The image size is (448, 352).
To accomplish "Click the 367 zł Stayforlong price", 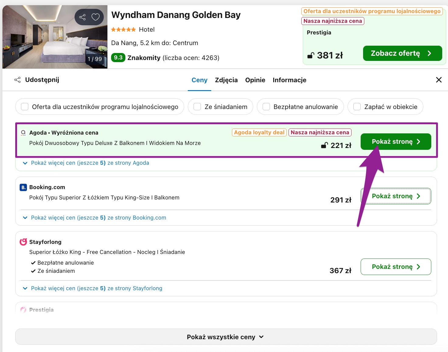I will coord(341,271).
